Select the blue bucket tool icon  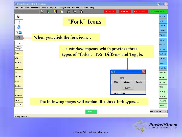pyautogui.click(x=19, y=27)
